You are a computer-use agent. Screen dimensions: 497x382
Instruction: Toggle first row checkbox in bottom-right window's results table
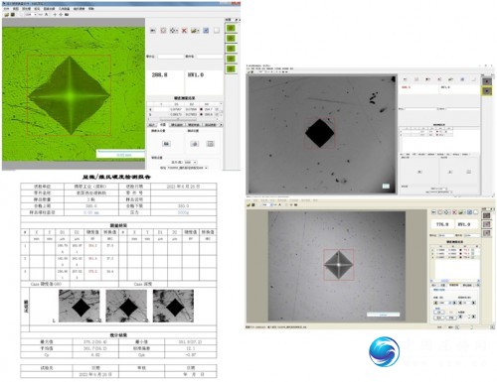pos(473,250)
